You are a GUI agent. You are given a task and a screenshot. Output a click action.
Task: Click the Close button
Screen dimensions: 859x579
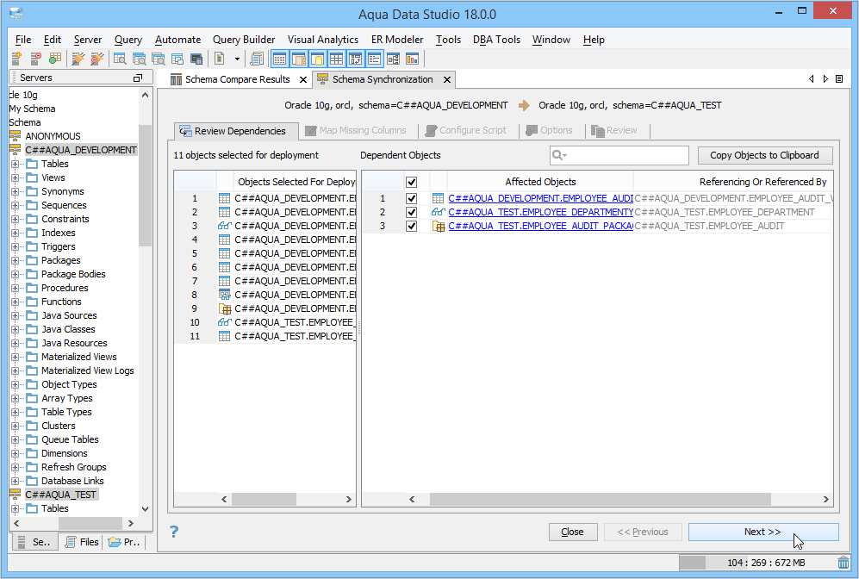pos(572,532)
